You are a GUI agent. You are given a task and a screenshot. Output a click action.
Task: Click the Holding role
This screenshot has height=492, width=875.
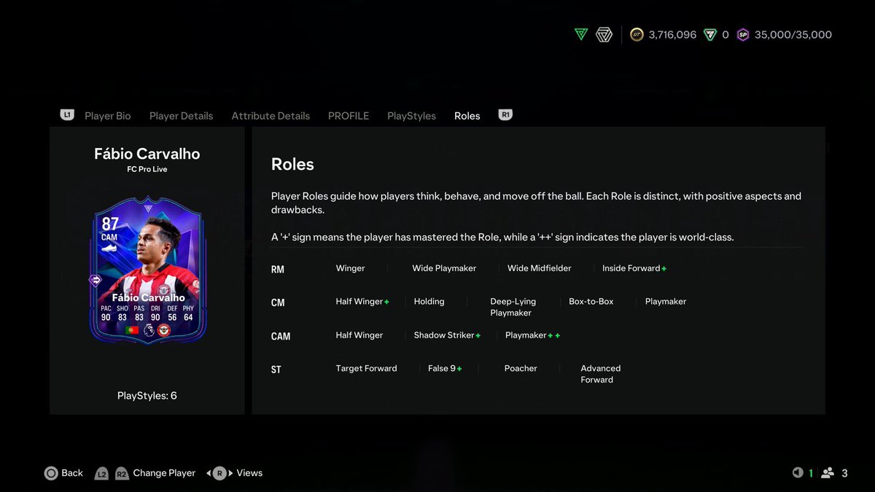point(429,301)
